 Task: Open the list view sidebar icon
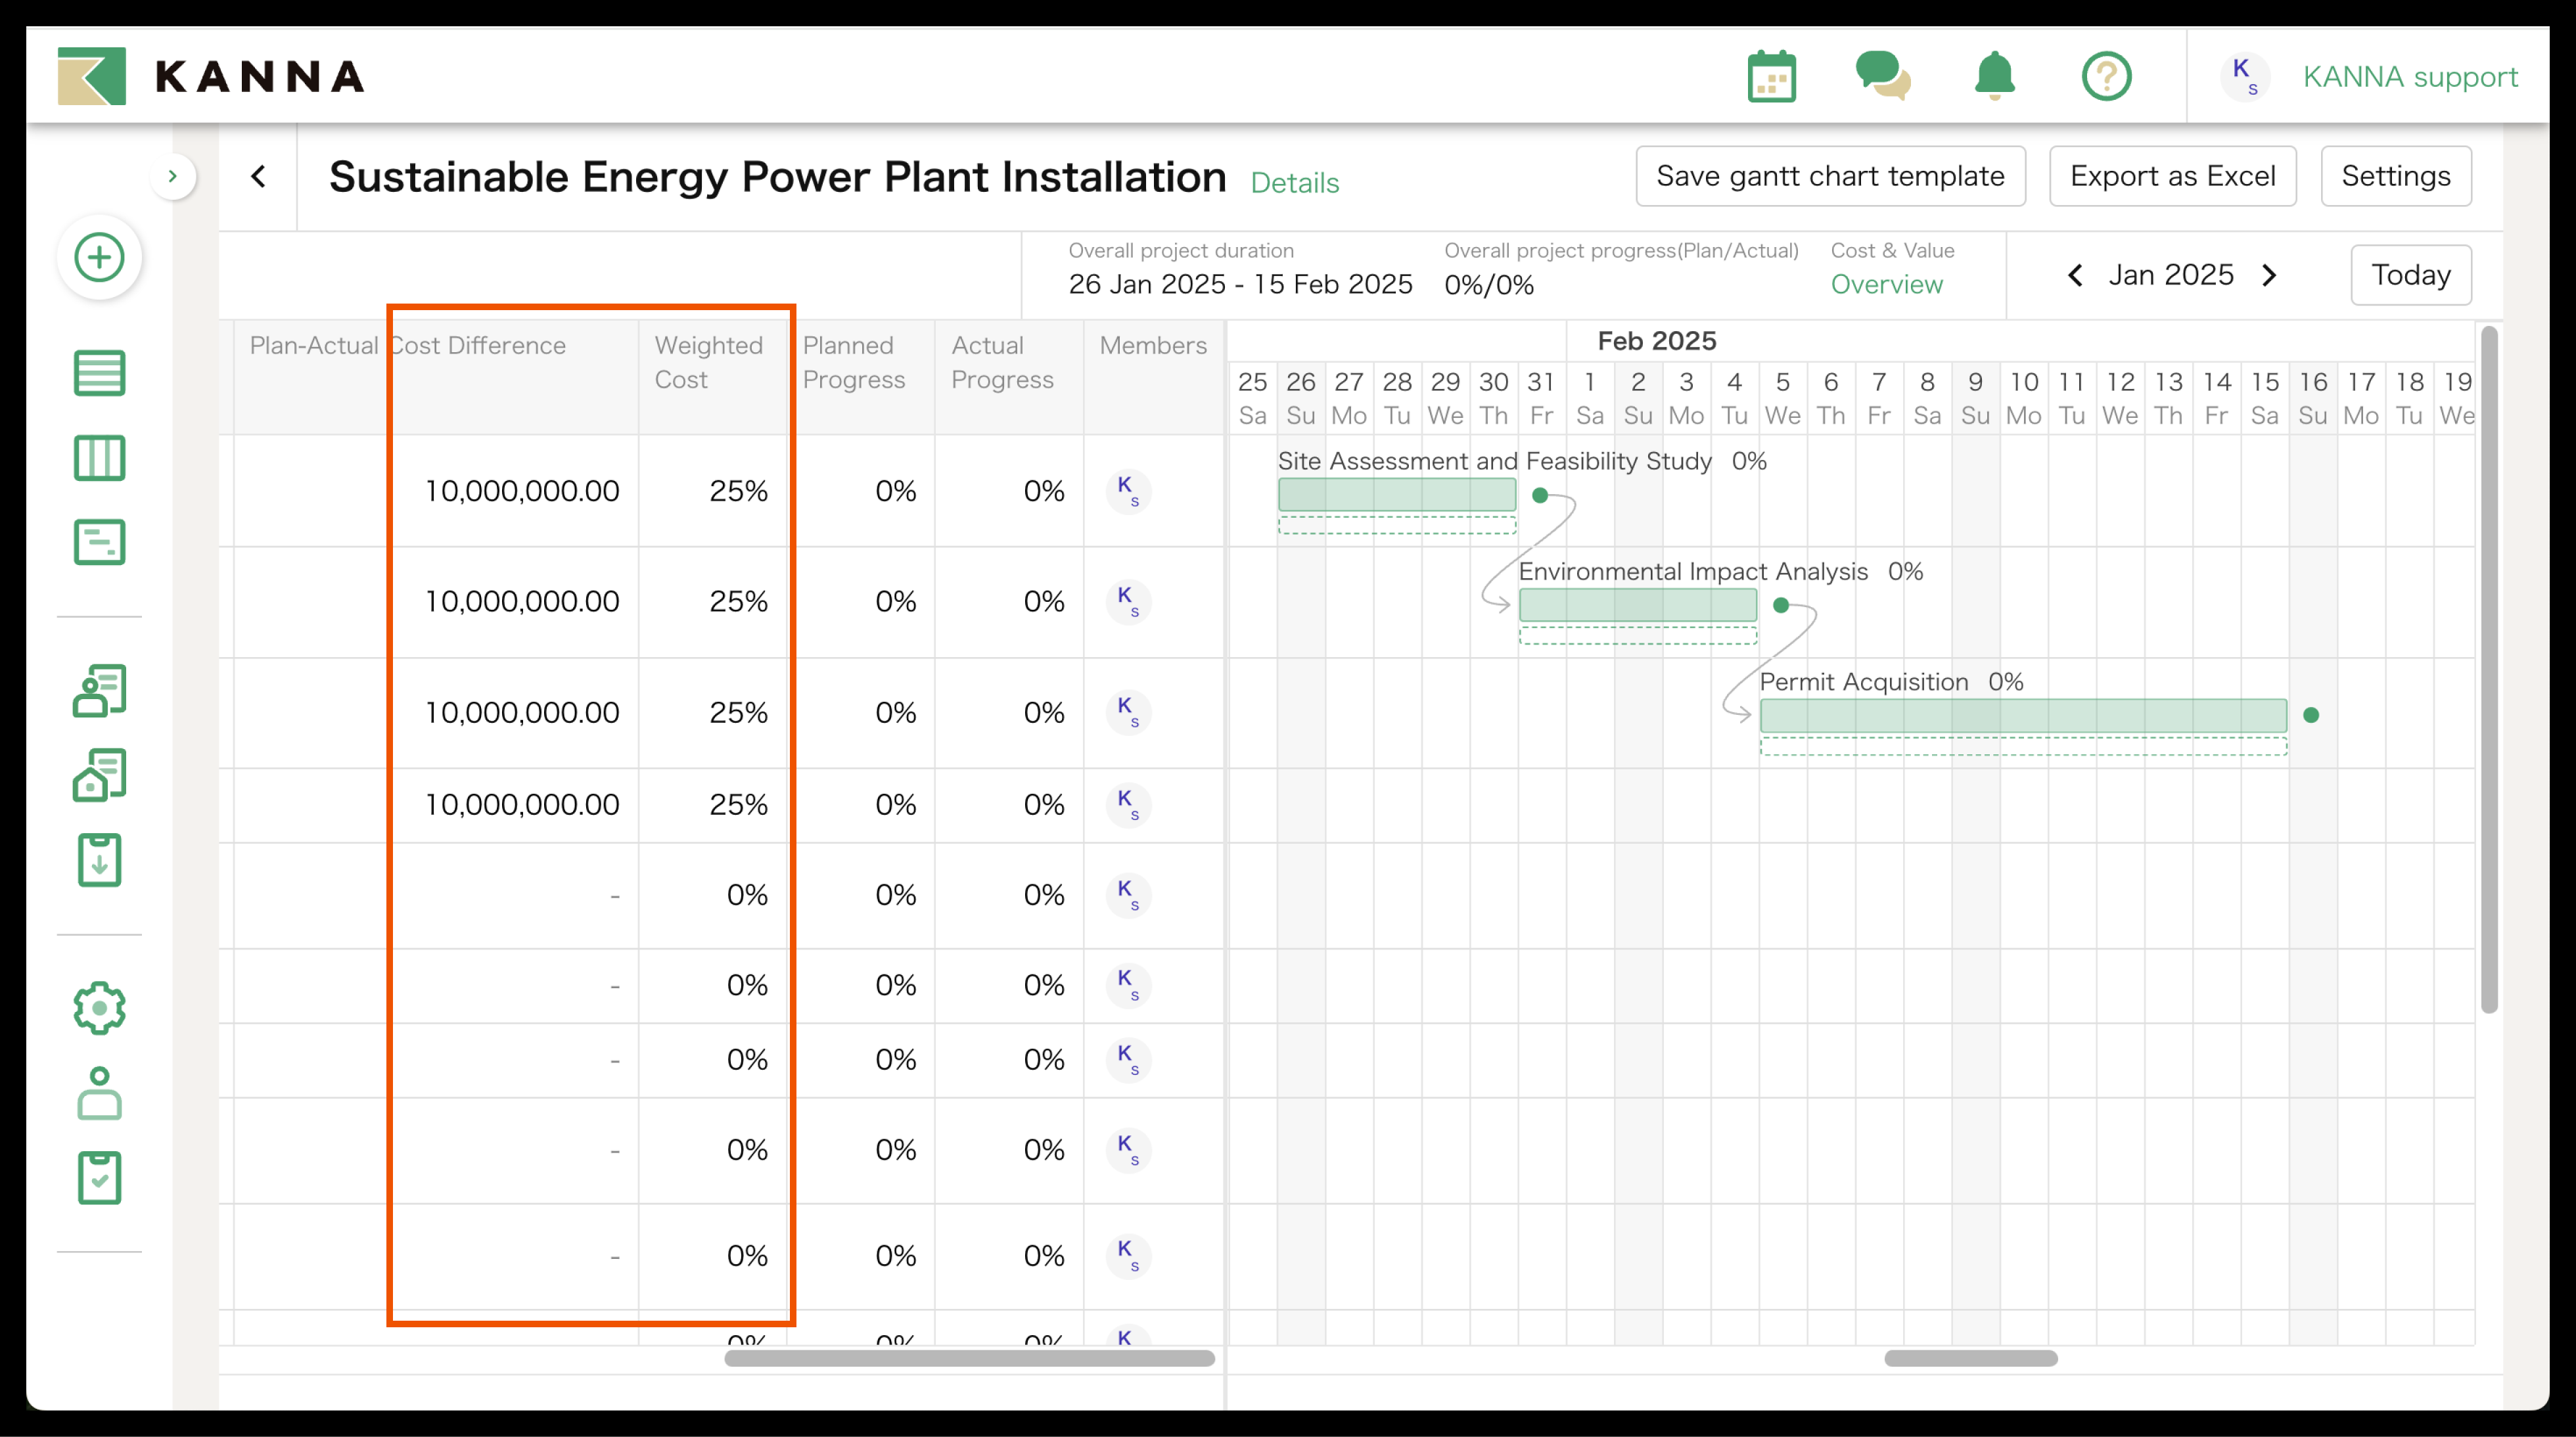99,373
